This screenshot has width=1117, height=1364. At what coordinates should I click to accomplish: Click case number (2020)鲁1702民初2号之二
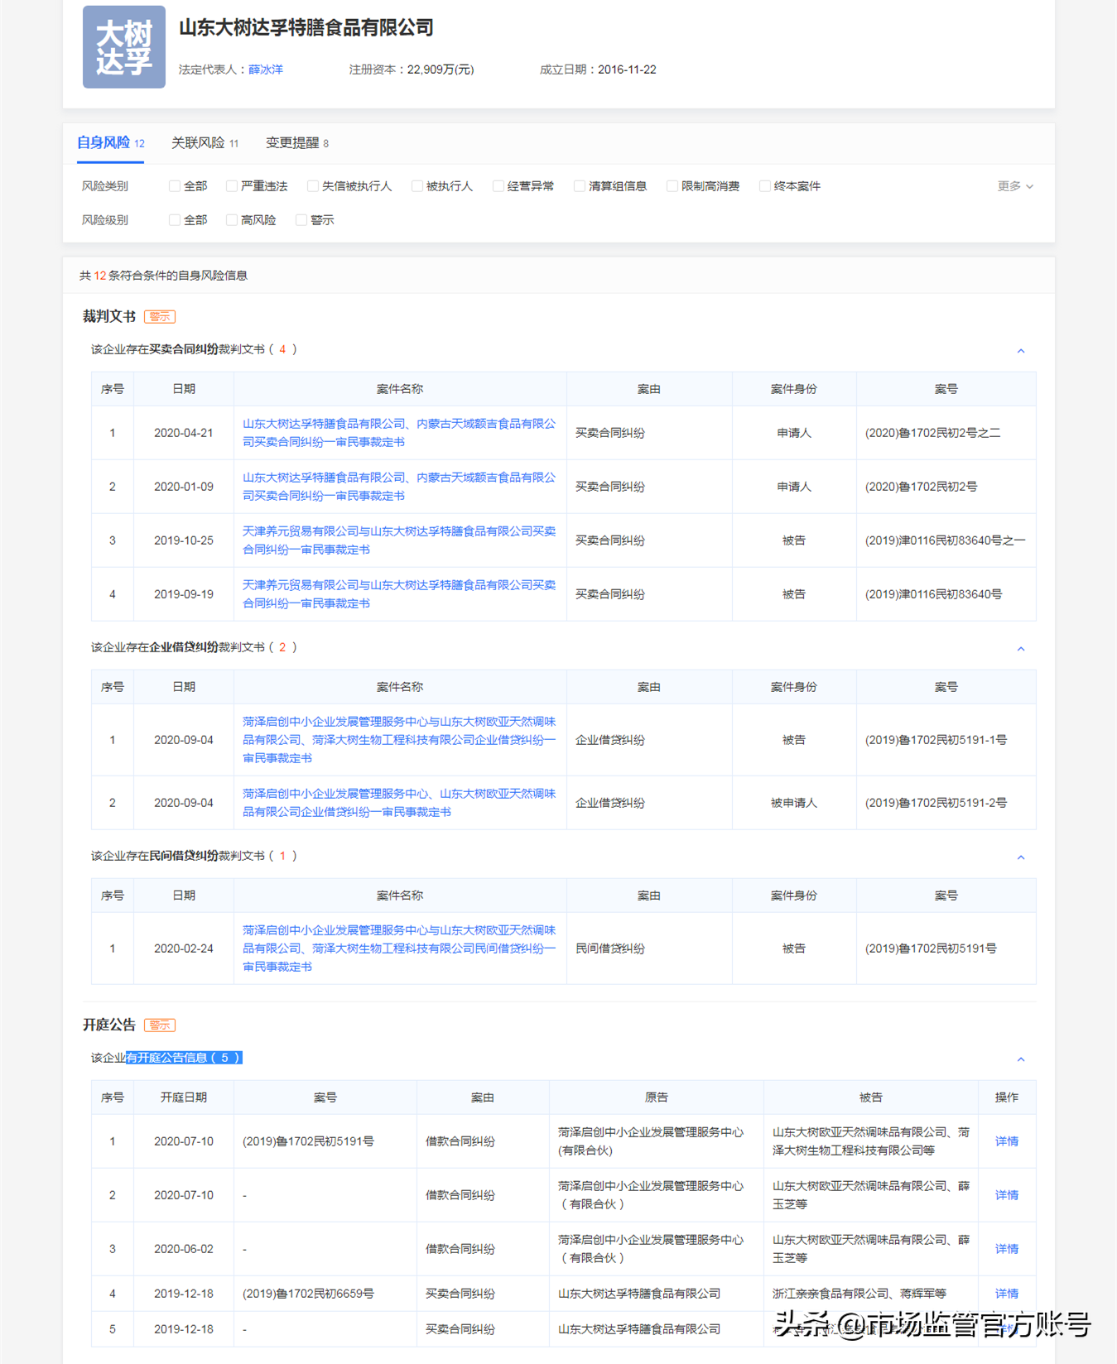(x=932, y=433)
